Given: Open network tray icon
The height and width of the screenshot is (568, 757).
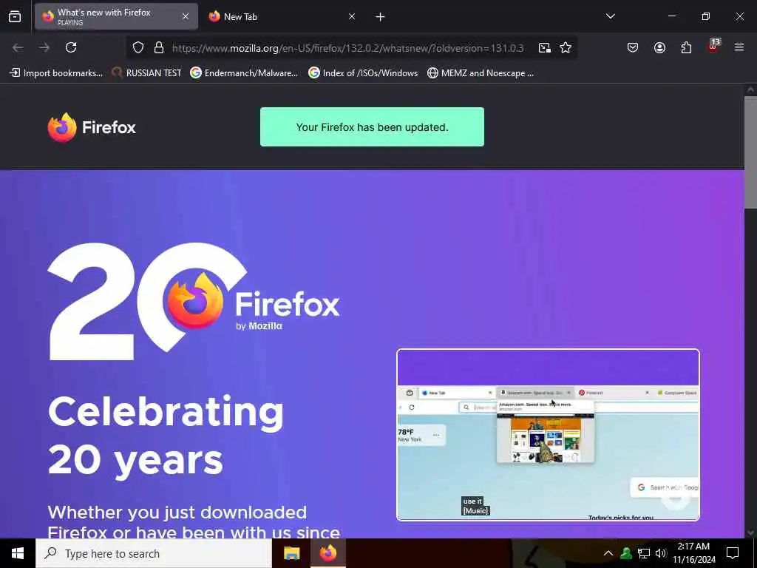Looking at the screenshot, I should click(644, 553).
